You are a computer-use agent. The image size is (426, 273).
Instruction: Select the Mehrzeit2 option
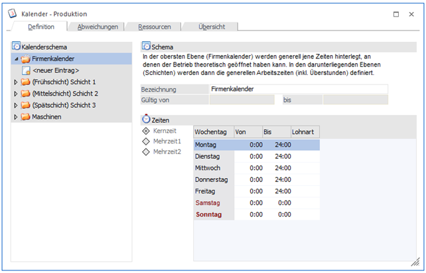coord(146,152)
